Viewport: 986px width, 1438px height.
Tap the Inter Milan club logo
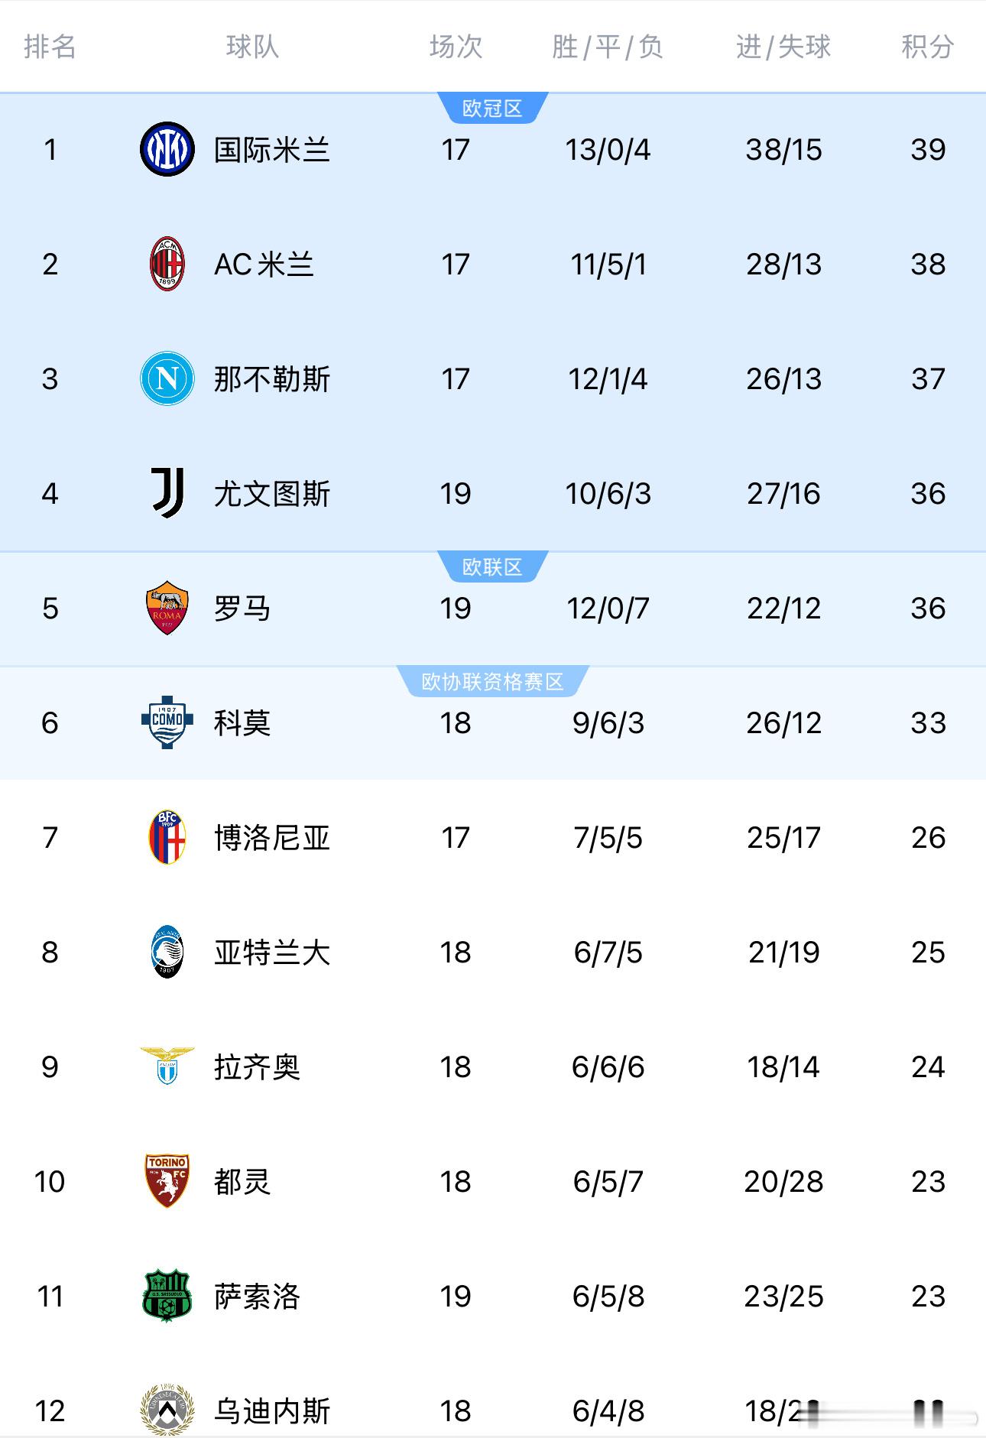point(167,149)
